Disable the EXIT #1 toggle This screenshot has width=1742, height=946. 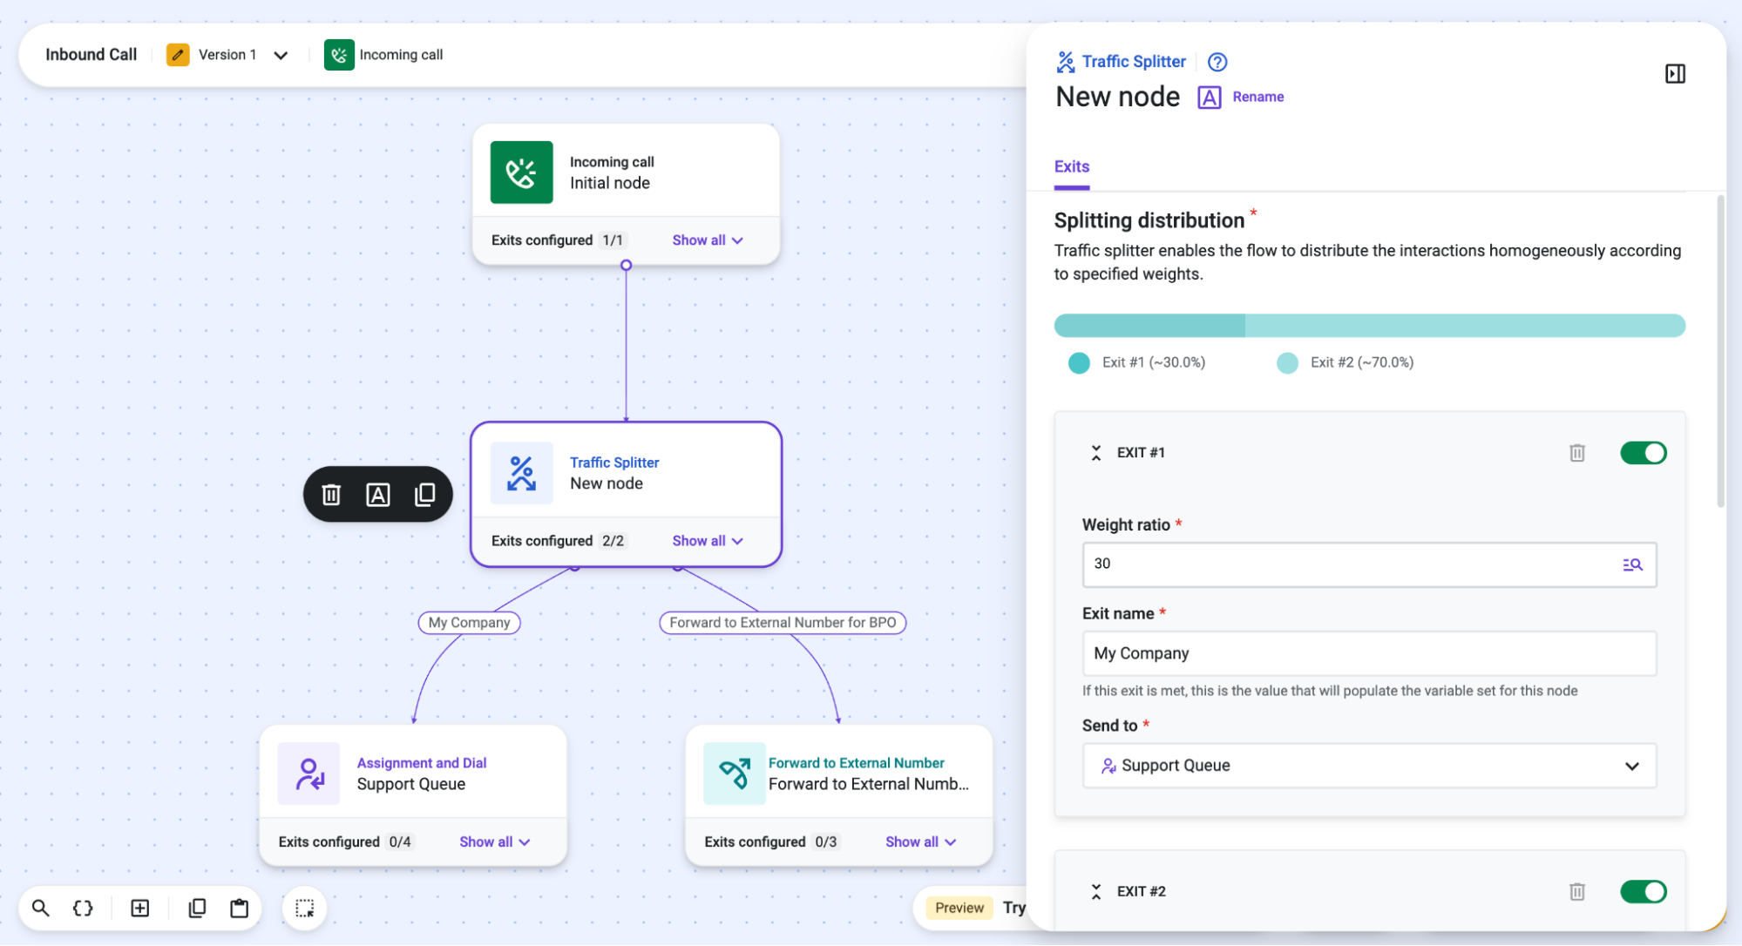[x=1643, y=453]
